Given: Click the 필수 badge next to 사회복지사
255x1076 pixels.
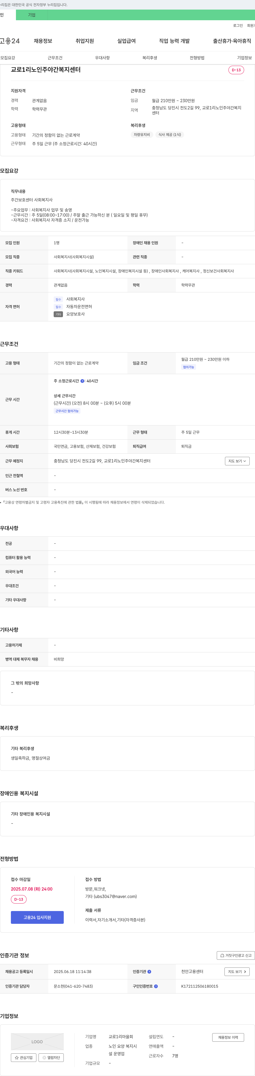Looking at the screenshot, I should (58, 300).
